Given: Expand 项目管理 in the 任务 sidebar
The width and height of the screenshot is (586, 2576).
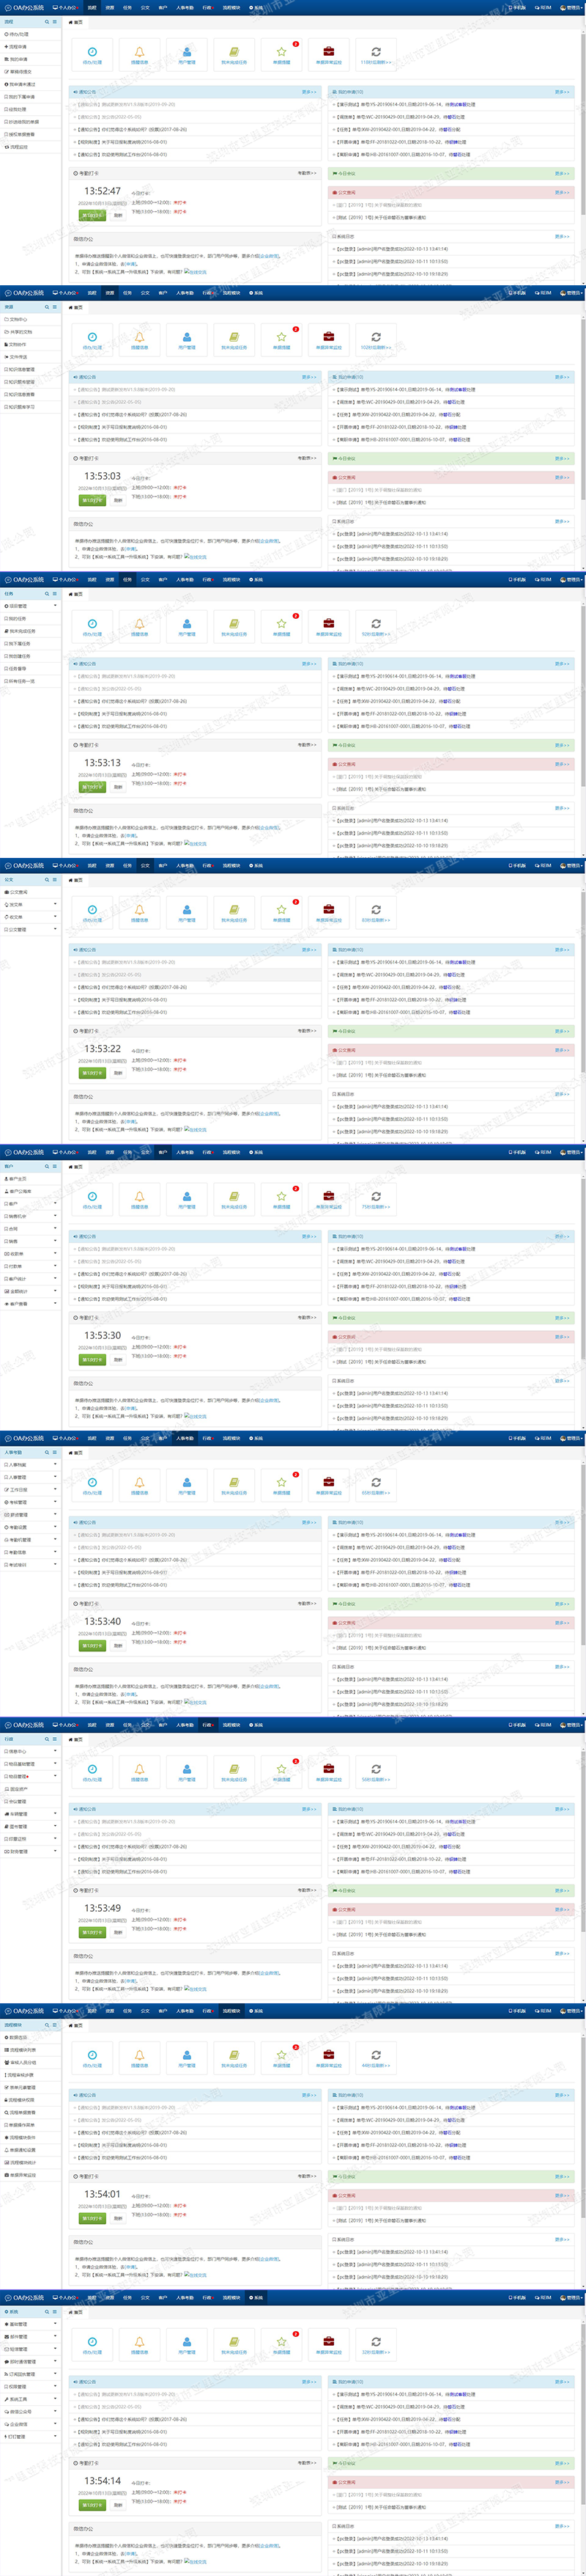Looking at the screenshot, I should [x=31, y=606].
